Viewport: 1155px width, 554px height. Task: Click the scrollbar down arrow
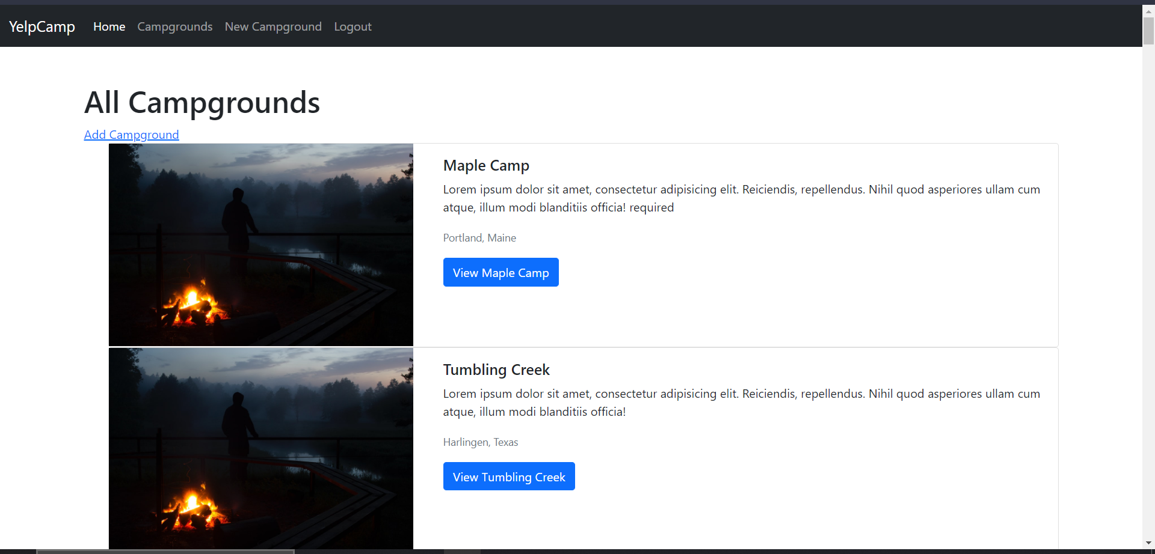[1148, 543]
